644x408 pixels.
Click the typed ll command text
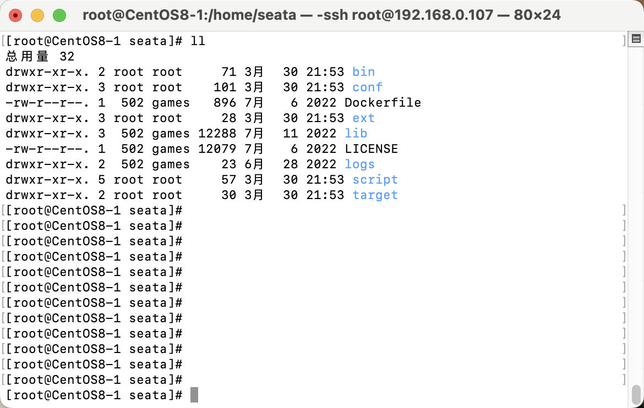[198, 41]
